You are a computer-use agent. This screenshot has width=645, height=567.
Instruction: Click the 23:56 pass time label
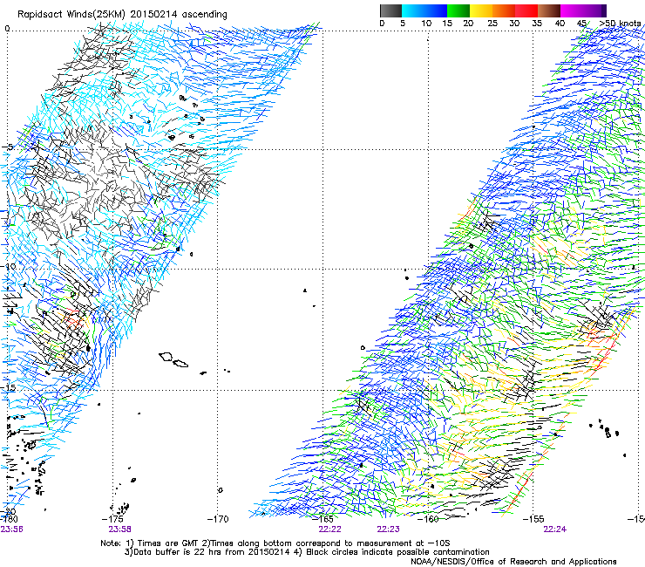click(x=11, y=529)
